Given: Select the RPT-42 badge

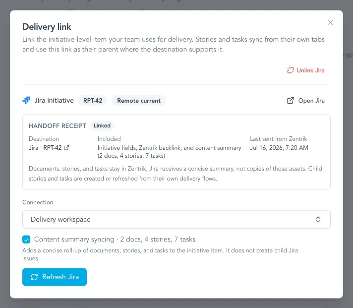Looking at the screenshot, I should [93, 100].
